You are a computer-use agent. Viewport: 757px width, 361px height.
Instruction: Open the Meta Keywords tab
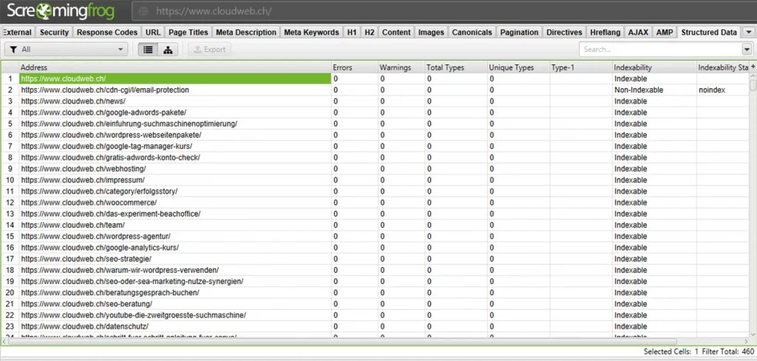tap(311, 33)
